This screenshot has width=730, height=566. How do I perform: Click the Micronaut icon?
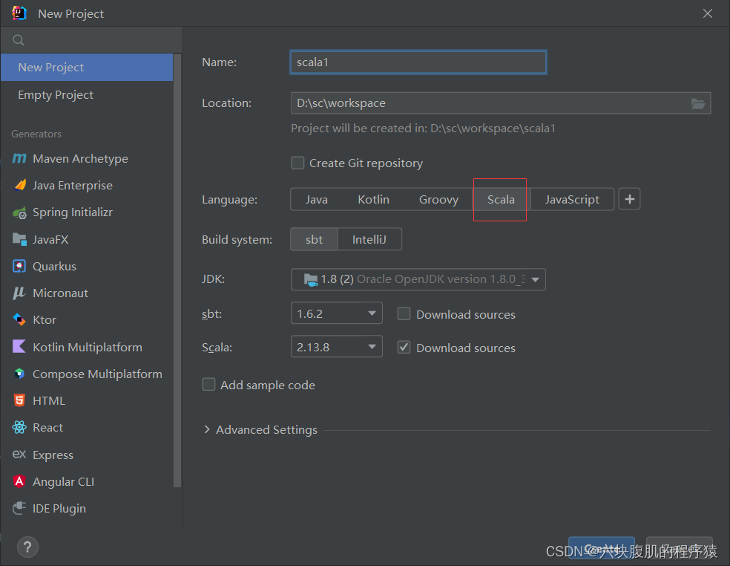(x=19, y=293)
